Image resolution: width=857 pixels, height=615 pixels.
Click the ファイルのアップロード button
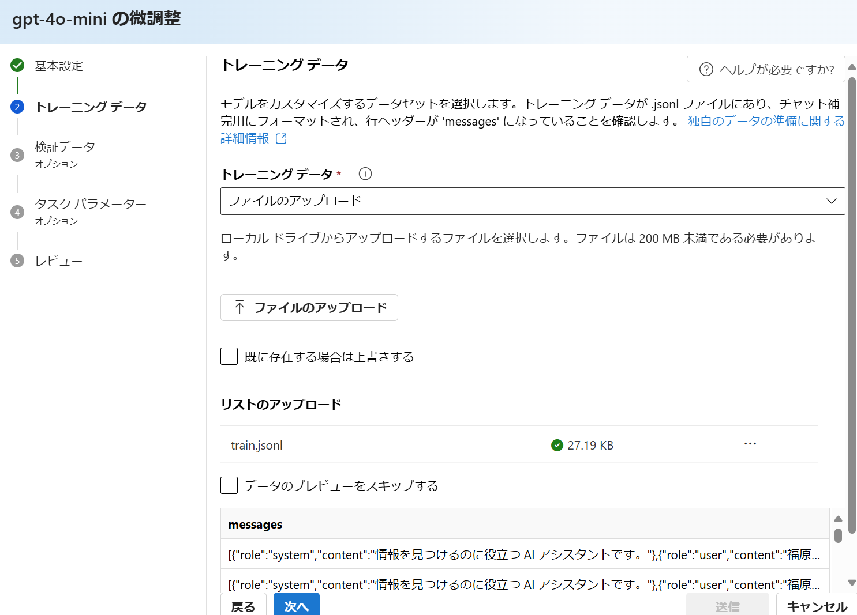[x=309, y=308]
